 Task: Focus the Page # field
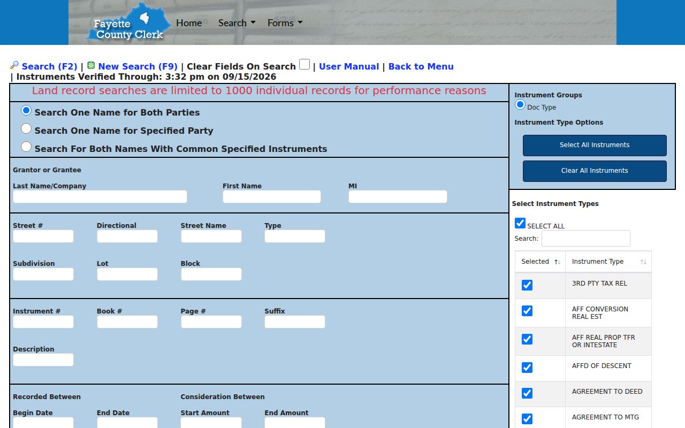pyautogui.click(x=211, y=322)
